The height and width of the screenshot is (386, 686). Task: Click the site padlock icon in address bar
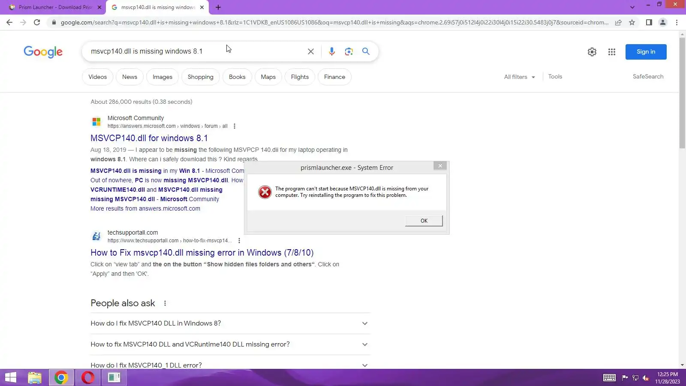click(54, 22)
